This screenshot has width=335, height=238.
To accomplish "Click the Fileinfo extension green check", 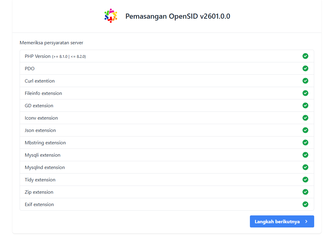I will (305, 93).
